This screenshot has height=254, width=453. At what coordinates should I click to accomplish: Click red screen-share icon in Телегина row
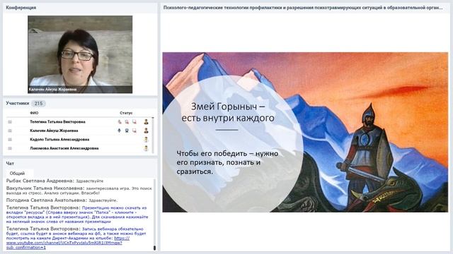click(x=134, y=122)
